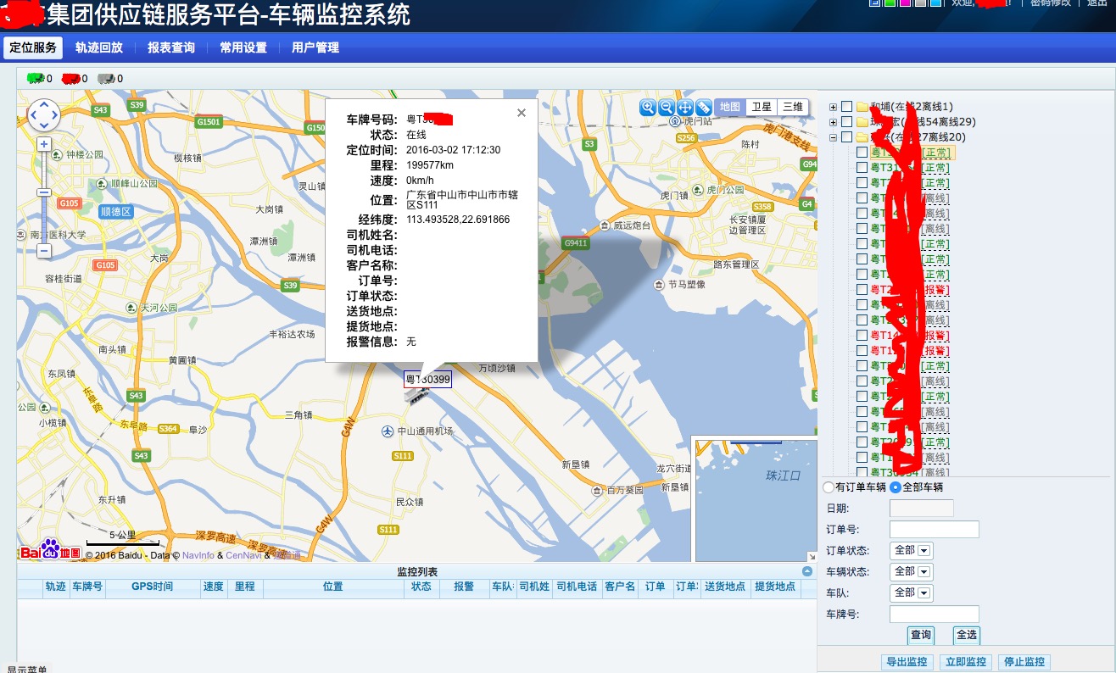This screenshot has width=1116, height=673.
Task: Click the plus button on zoom slider
Action: point(44,144)
